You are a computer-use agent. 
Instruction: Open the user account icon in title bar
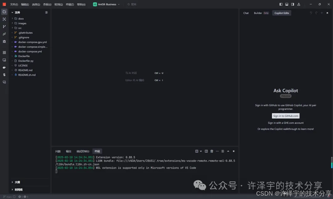coord(298,4)
